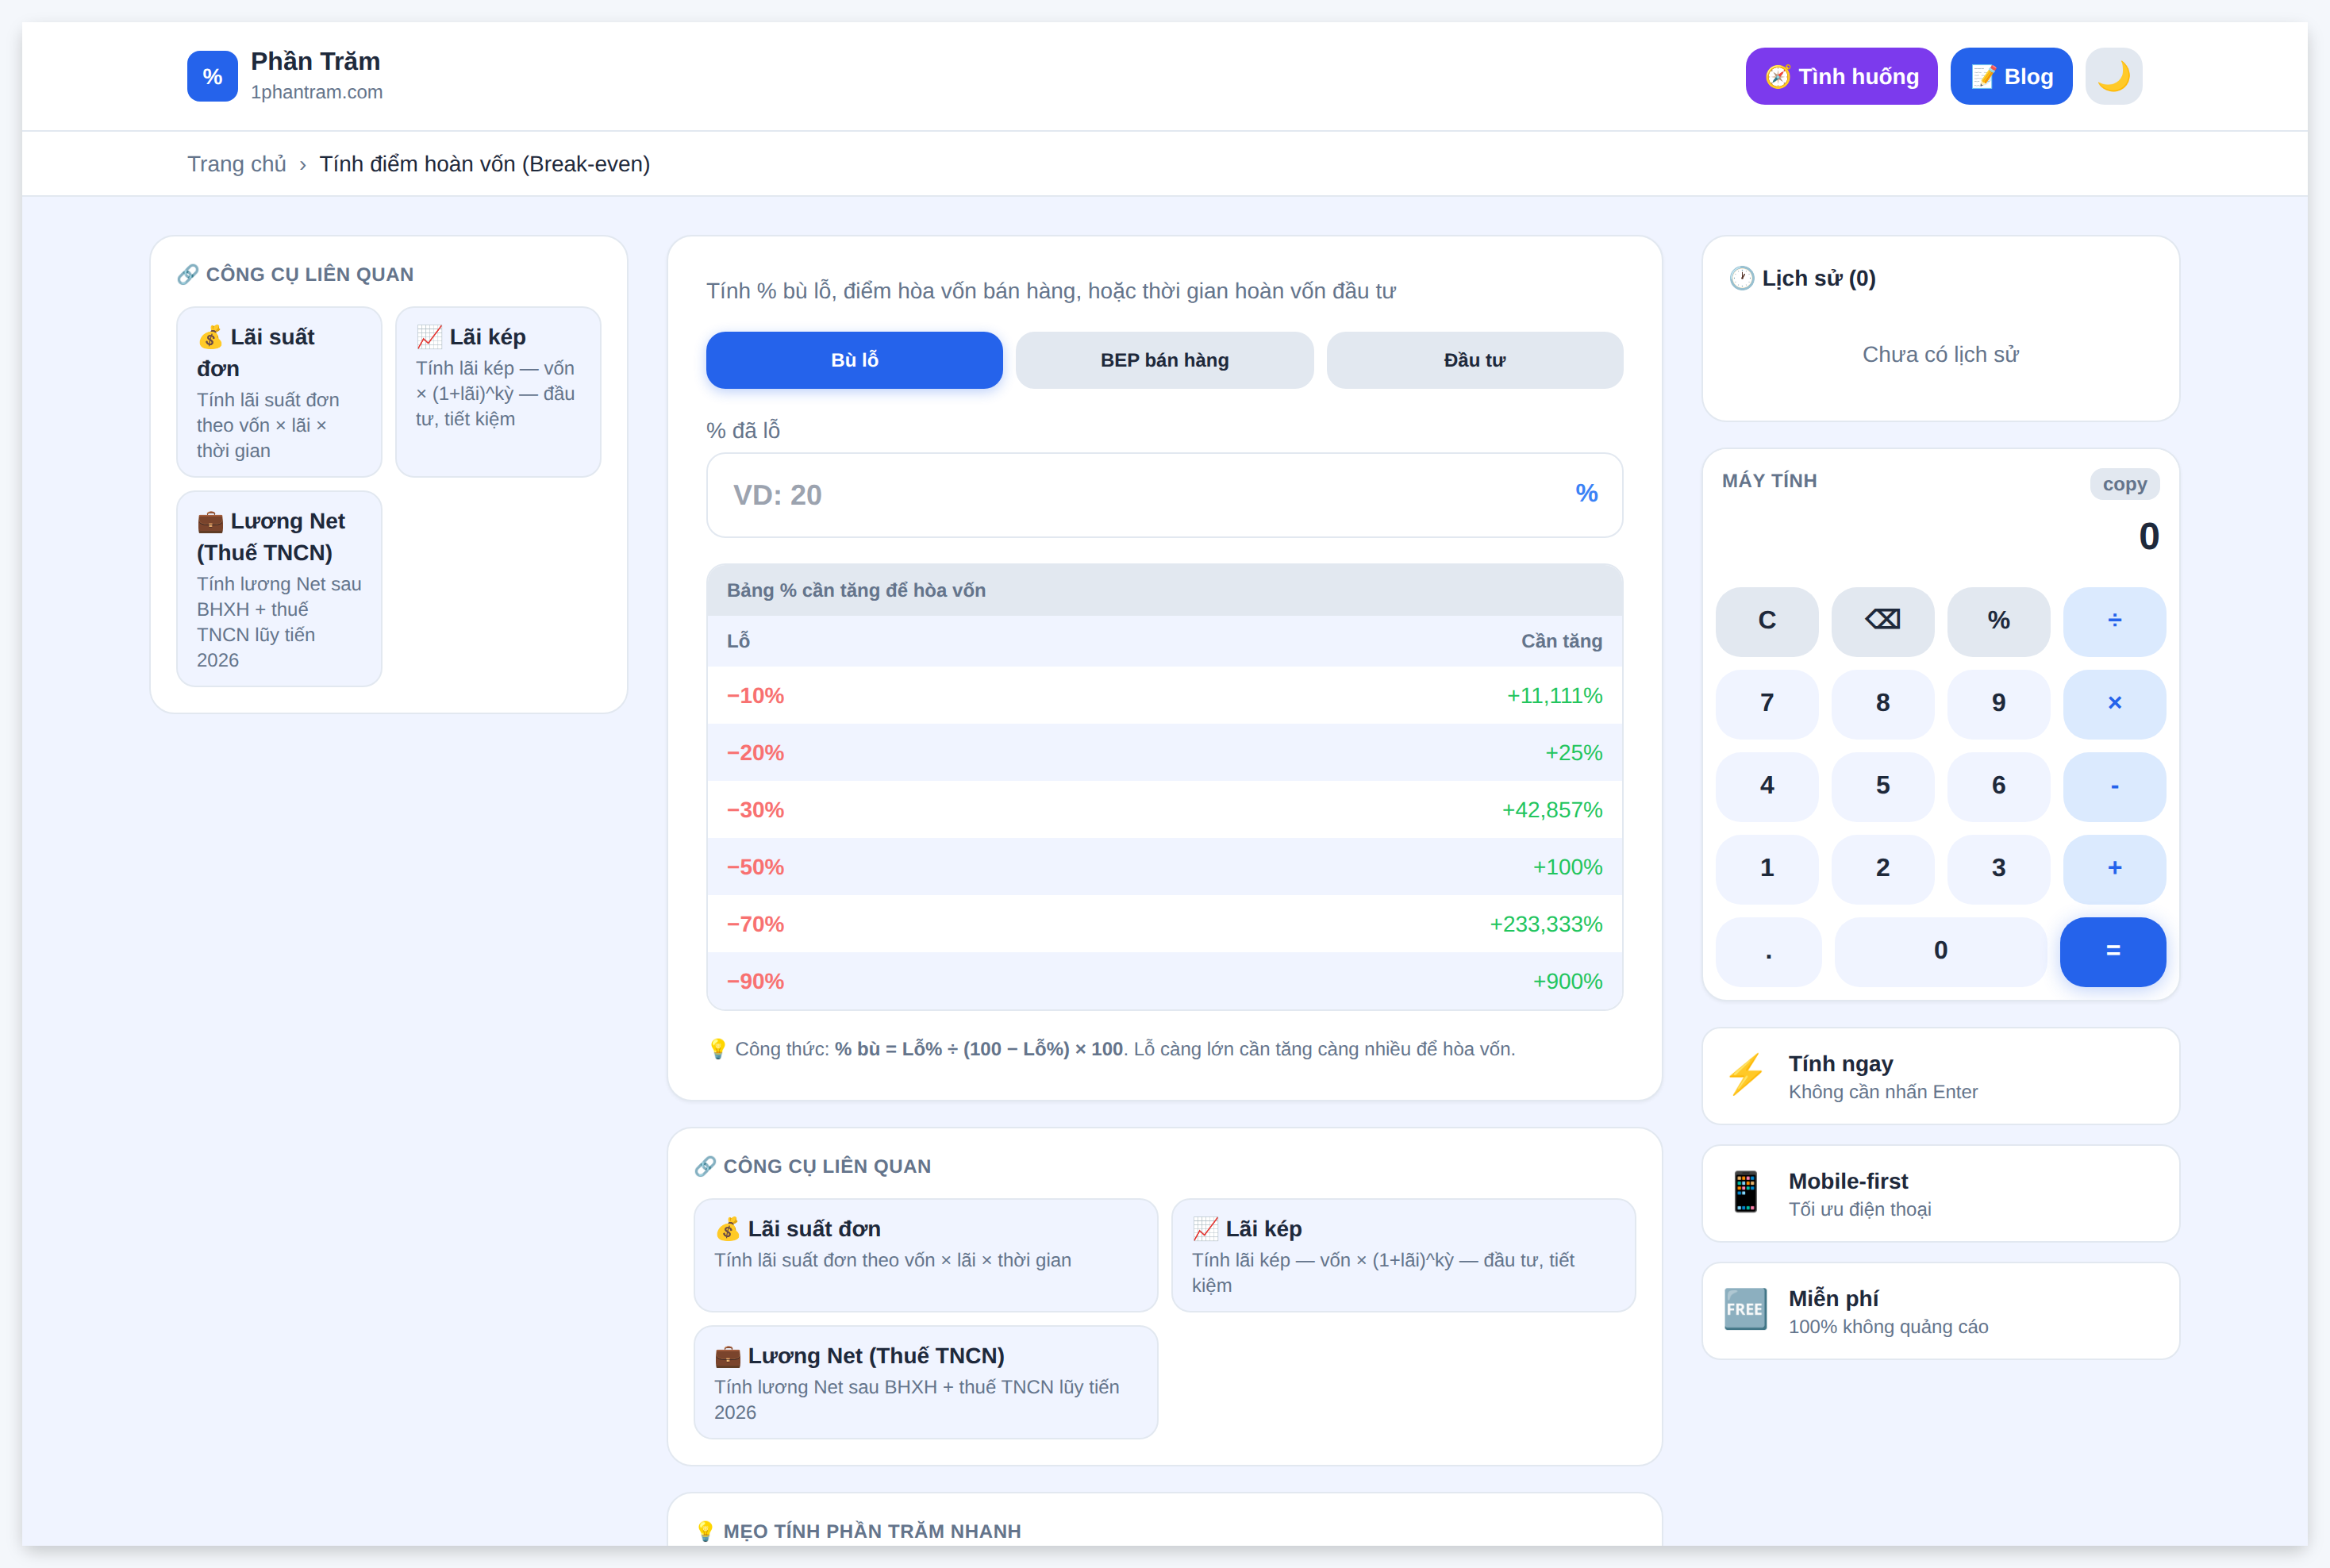The image size is (2330, 1568).
Task: Click the Phần Trăm site title
Action: click(315, 61)
